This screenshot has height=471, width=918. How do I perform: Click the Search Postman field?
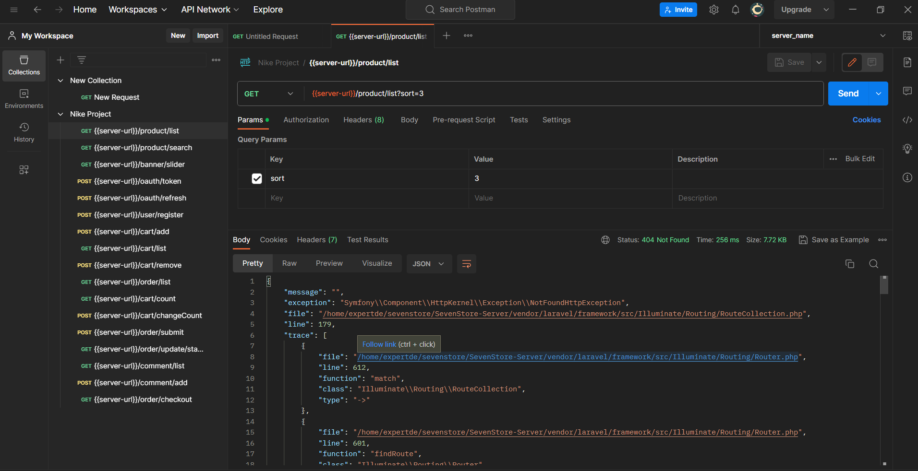[x=460, y=10]
